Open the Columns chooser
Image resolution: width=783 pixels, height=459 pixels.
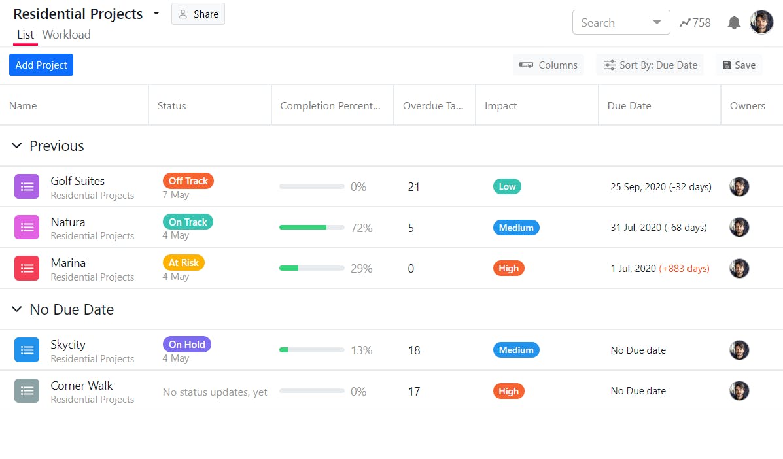tap(548, 65)
